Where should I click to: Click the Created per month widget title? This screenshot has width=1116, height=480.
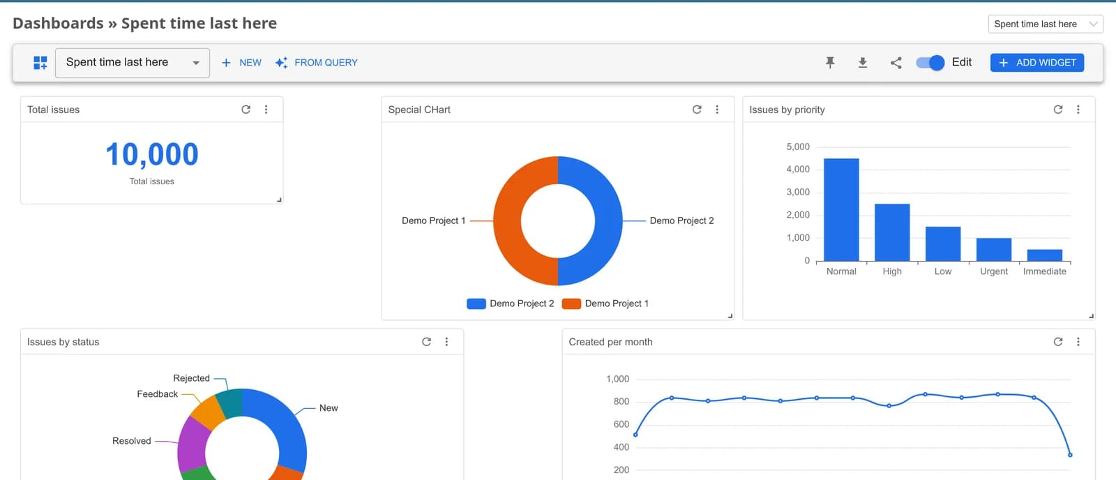click(610, 342)
